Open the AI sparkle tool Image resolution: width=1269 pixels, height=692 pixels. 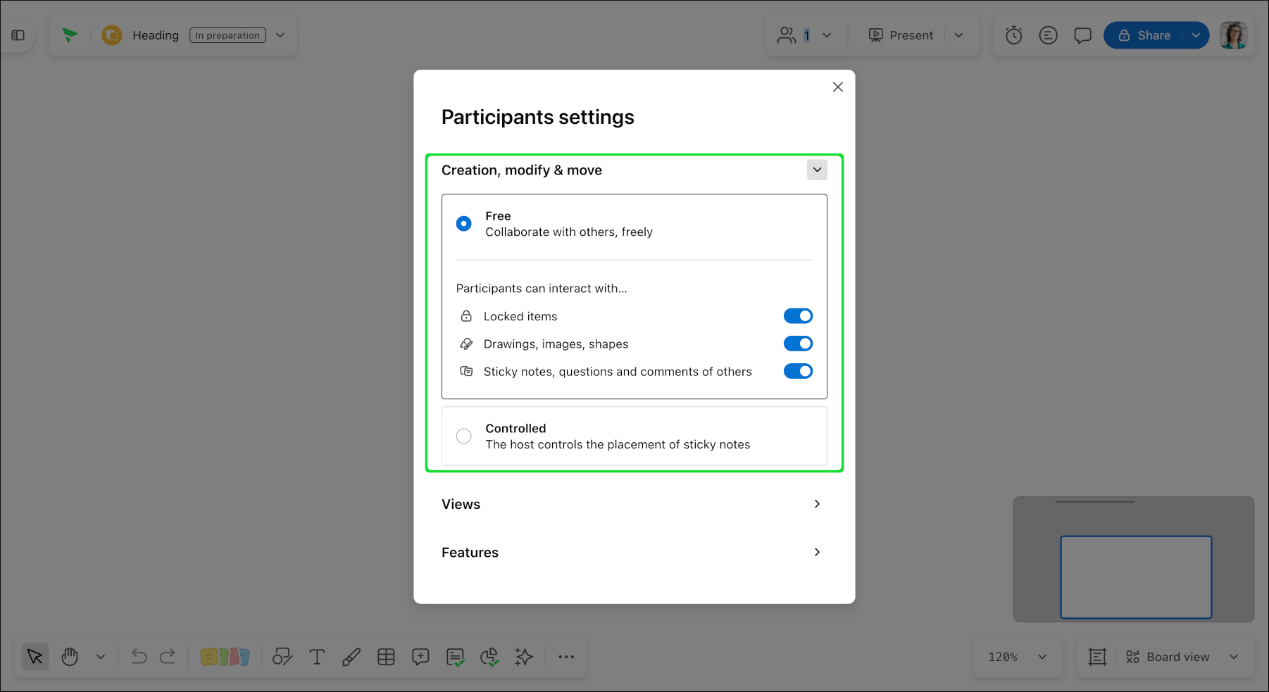click(524, 657)
